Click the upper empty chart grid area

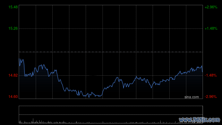coord(111,28)
